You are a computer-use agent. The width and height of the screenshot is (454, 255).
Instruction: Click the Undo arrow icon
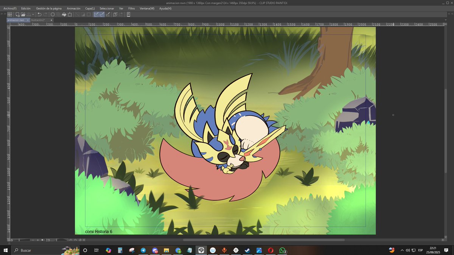coord(39,14)
